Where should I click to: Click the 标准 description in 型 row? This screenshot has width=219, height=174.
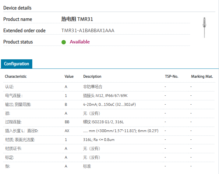87,166
